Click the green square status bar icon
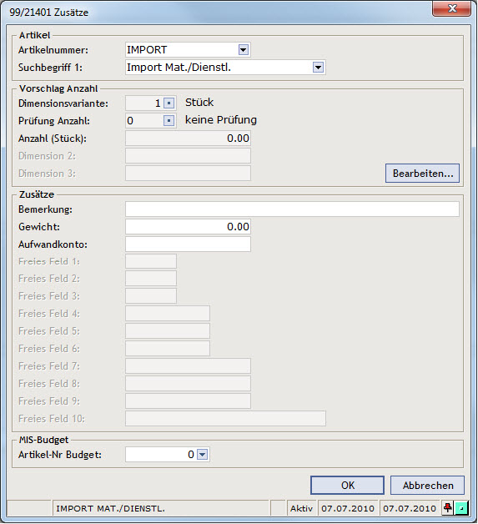Viewport: 478px width, 524px height. tap(461, 508)
